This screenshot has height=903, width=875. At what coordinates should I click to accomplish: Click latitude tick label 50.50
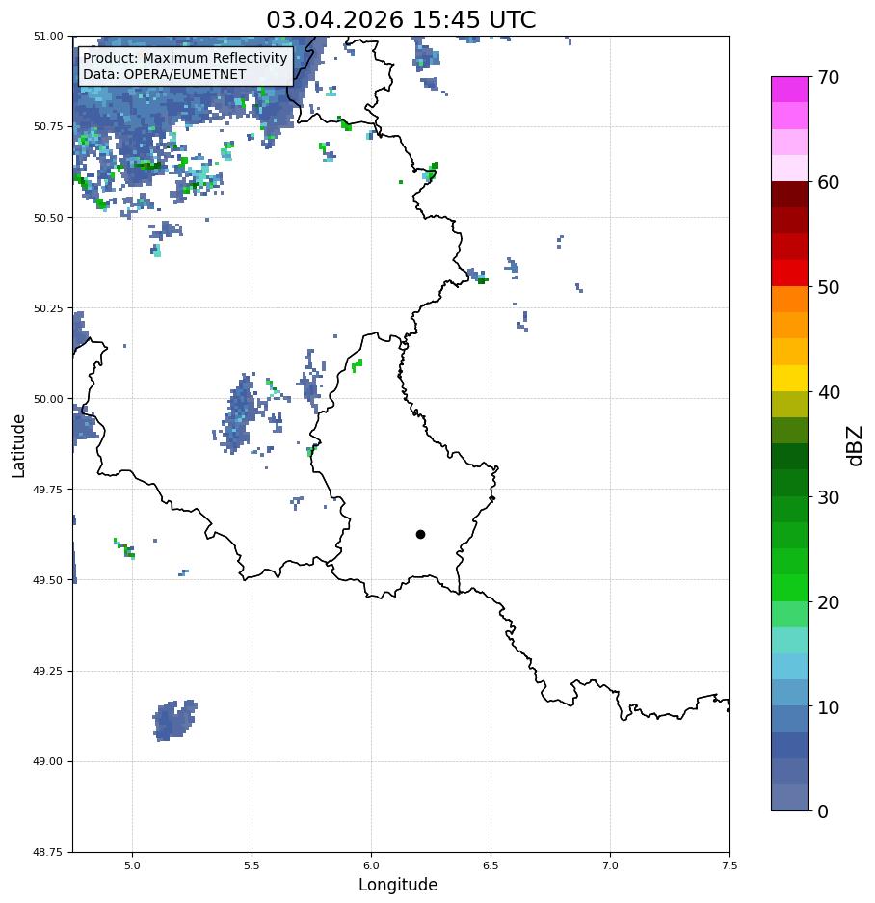pos(48,218)
